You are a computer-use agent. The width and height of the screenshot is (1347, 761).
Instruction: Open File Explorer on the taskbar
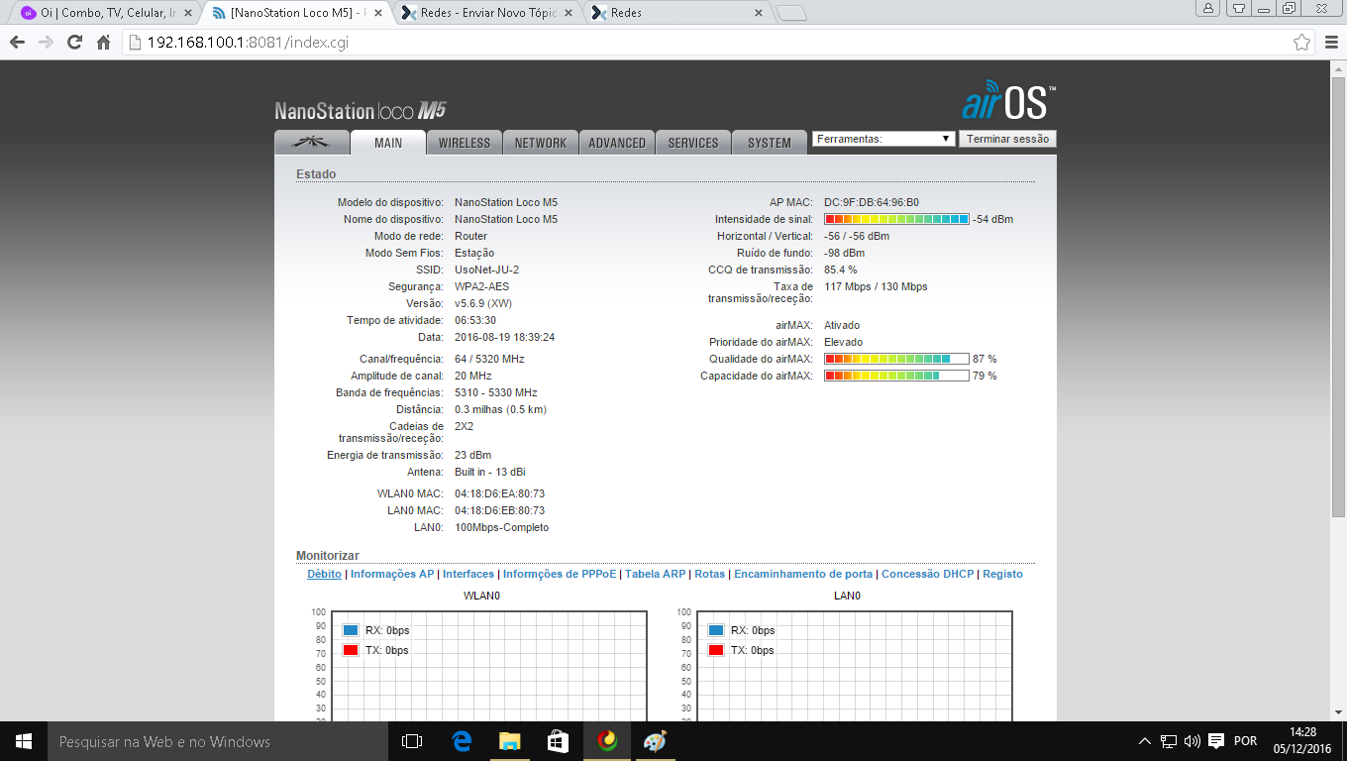509,741
